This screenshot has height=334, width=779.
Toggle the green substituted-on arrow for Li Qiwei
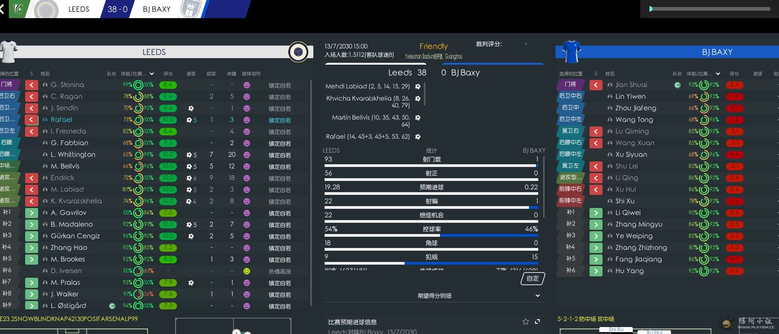(x=596, y=213)
